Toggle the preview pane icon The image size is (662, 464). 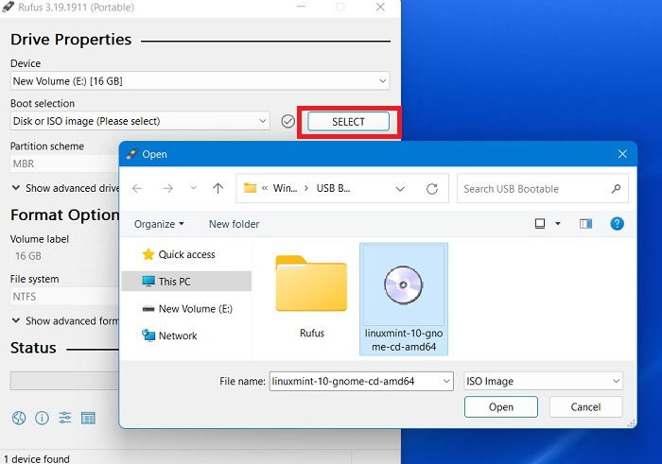585,224
